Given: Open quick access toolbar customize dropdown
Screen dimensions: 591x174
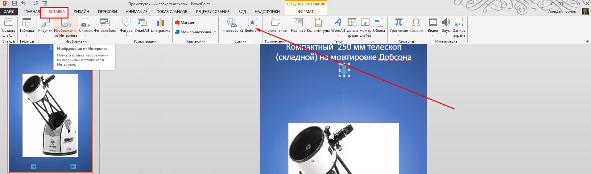Looking at the screenshot, I should click(x=52, y=4).
